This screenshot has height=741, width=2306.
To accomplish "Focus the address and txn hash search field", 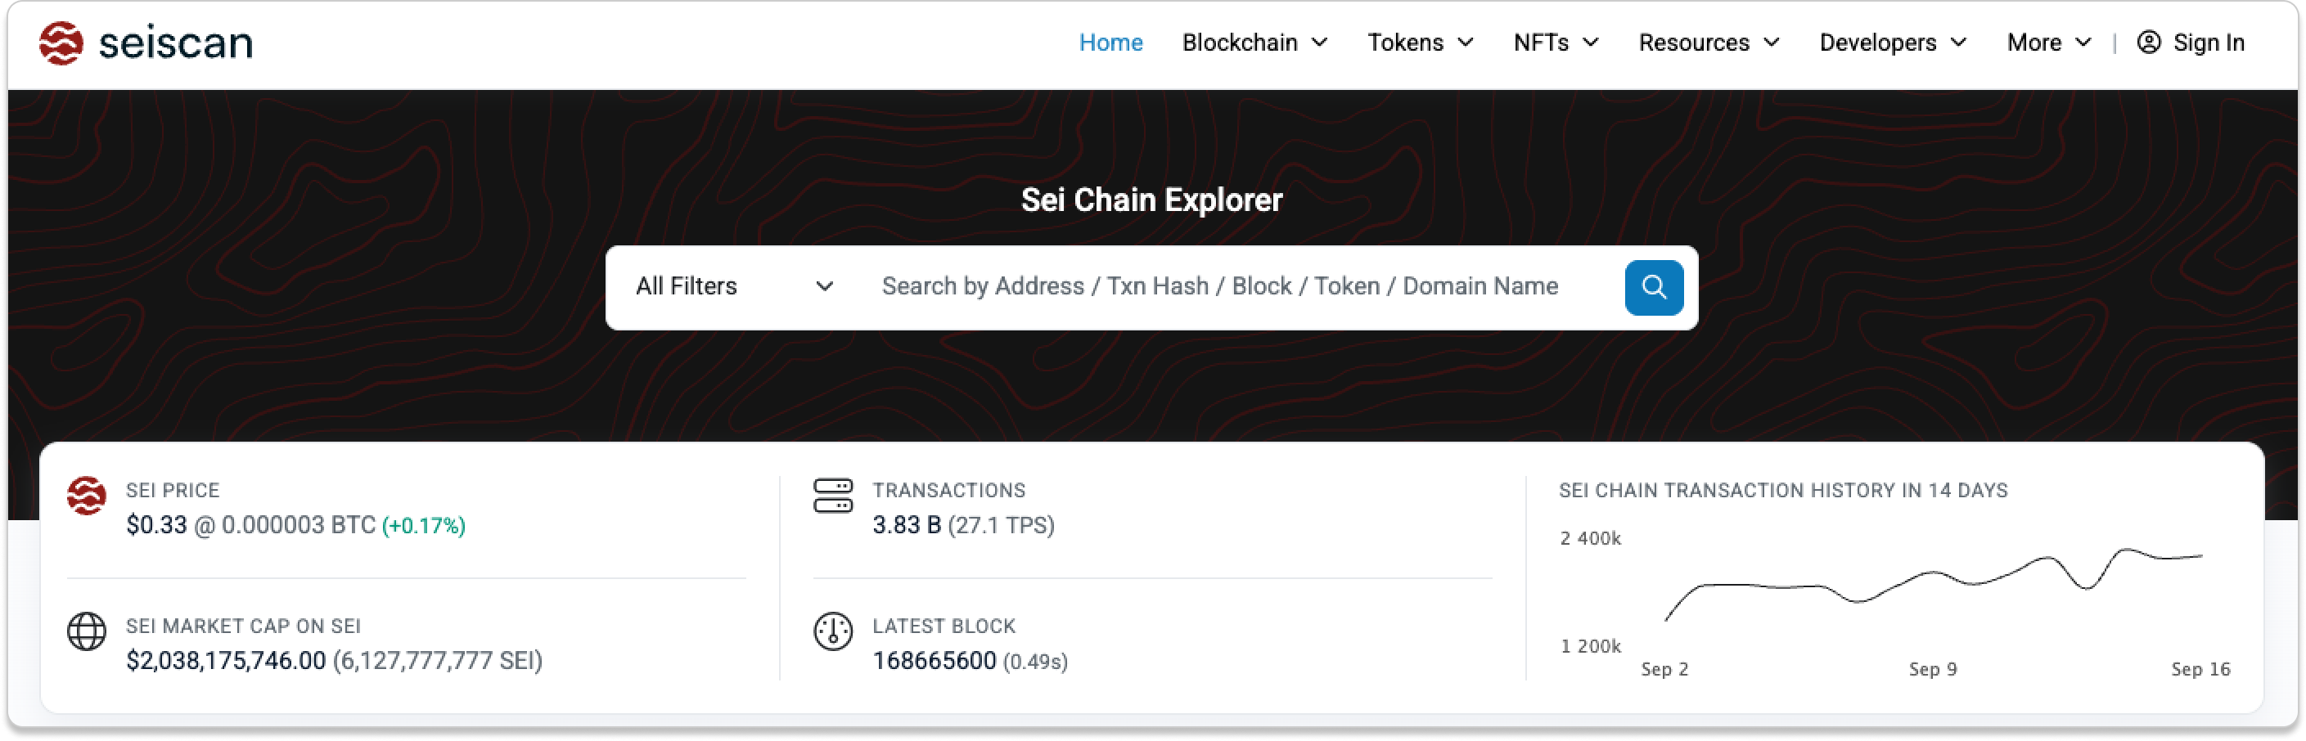I will click(x=1236, y=286).
